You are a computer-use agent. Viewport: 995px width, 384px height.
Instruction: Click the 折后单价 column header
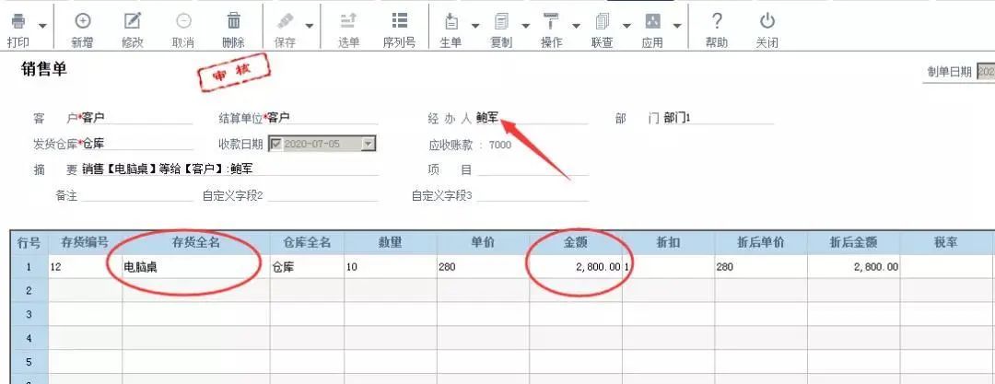(761, 242)
